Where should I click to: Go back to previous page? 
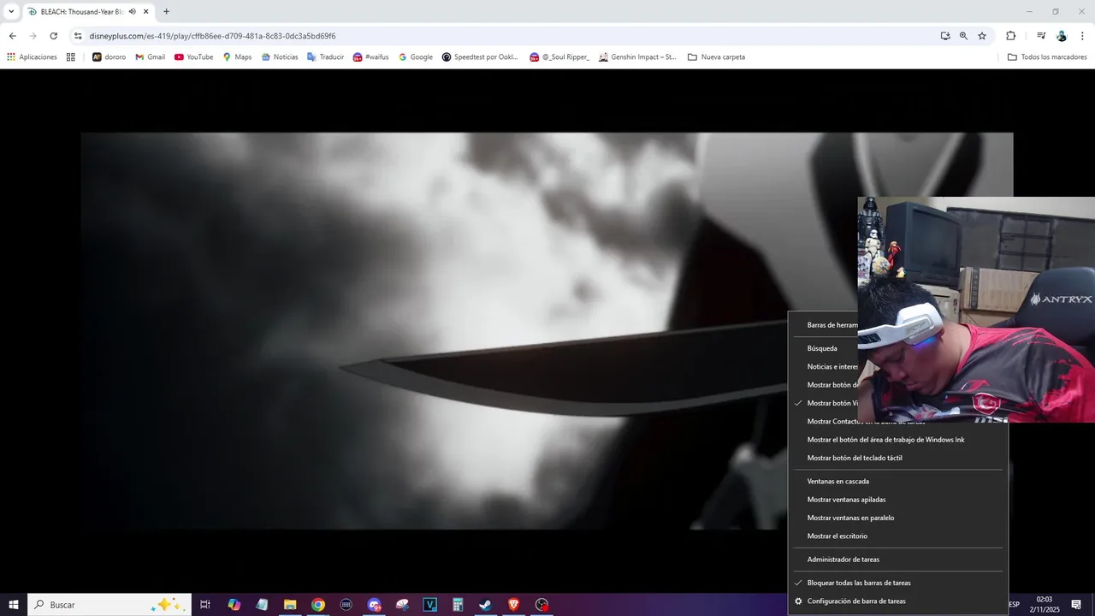click(x=12, y=36)
